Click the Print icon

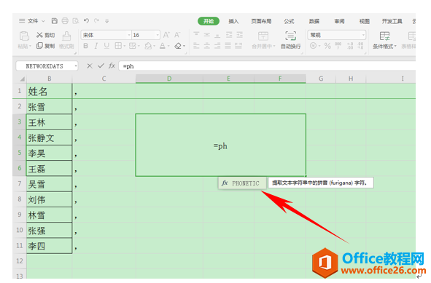tap(65, 21)
